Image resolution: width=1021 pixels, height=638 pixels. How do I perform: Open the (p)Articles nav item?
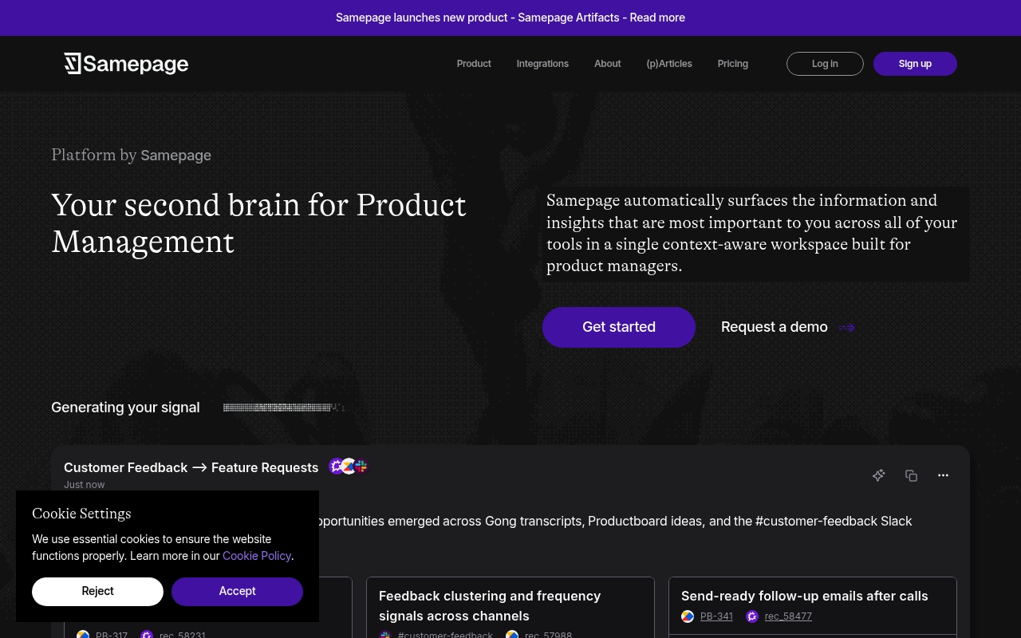pyautogui.click(x=669, y=64)
